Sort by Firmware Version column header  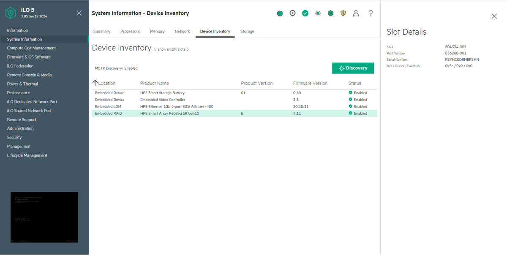pyautogui.click(x=310, y=83)
